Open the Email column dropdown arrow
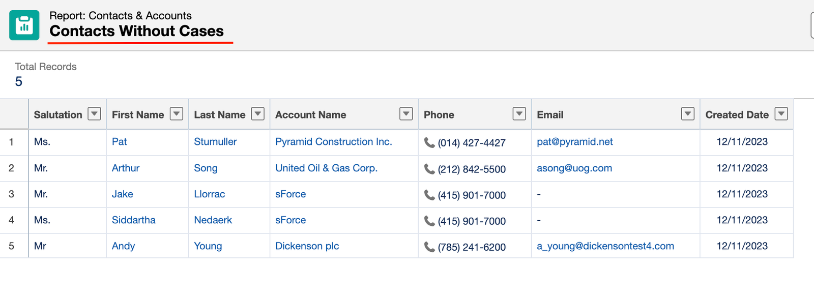Screen dimensions: 814x296 coord(687,114)
